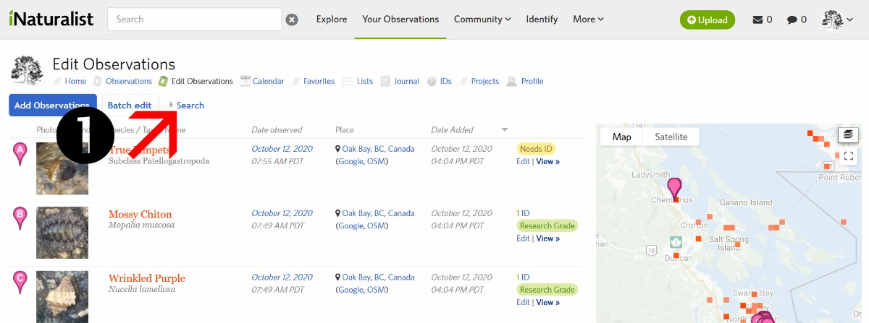
Task: Open user profile avatar dropdown
Action: point(837,20)
